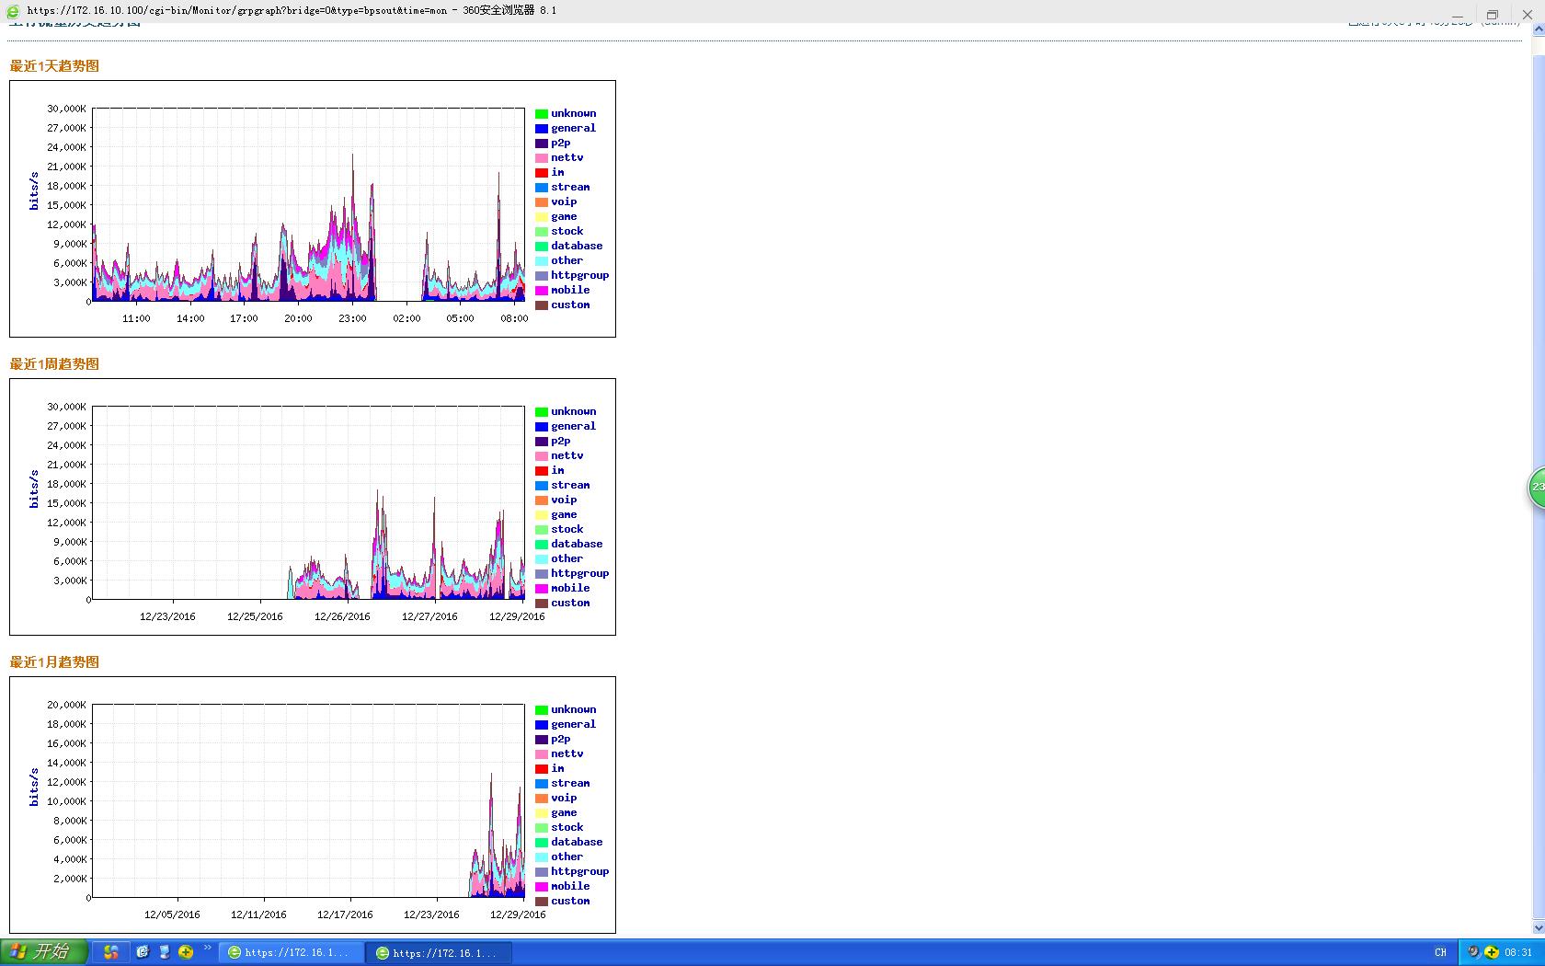The image size is (1545, 966).
Task: Click 'database' legend label in 1-day chart
Action: click(x=577, y=246)
